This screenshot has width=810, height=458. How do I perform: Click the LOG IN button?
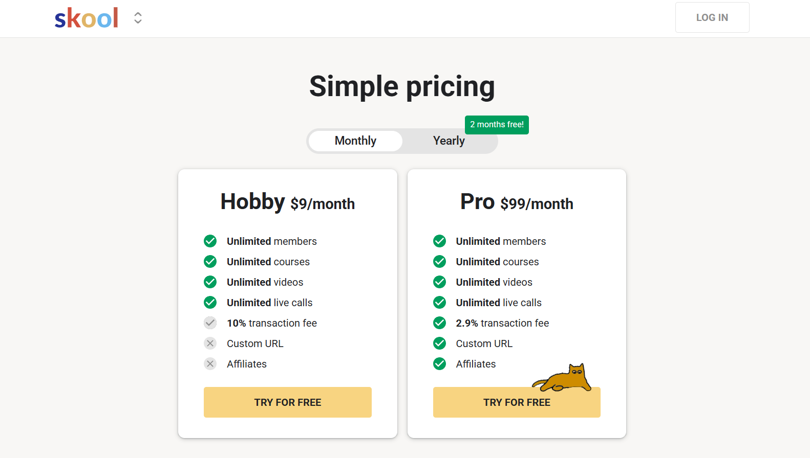[712, 17]
